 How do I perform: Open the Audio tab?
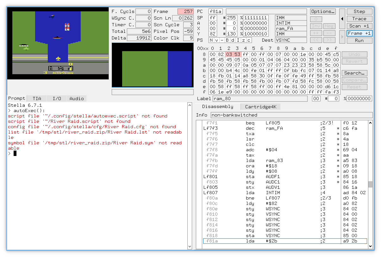click(77, 99)
